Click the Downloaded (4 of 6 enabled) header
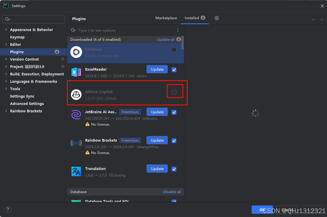Viewport: 327px width, 217px height. [95, 39]
